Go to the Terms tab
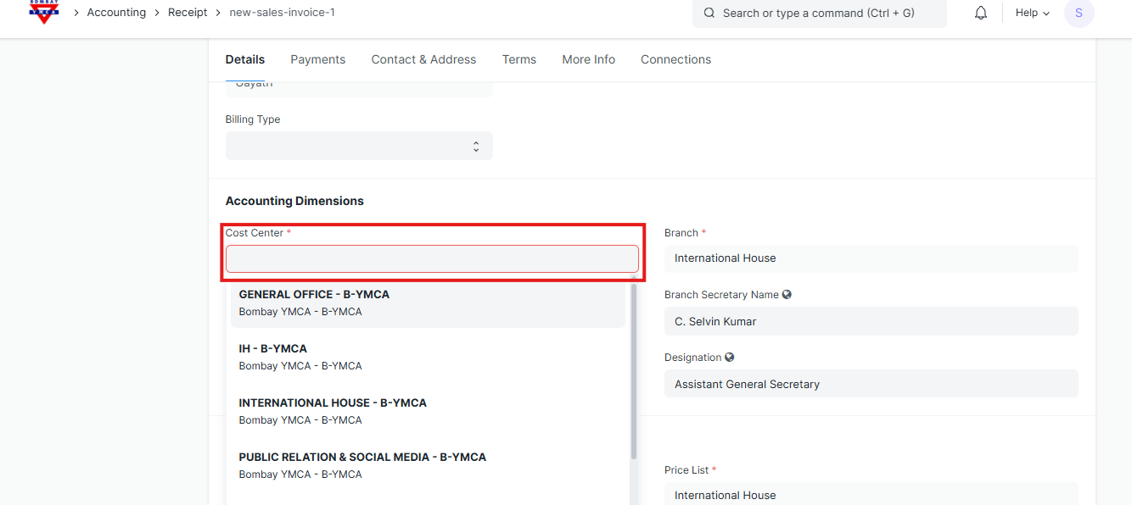 tap(518, 59)
